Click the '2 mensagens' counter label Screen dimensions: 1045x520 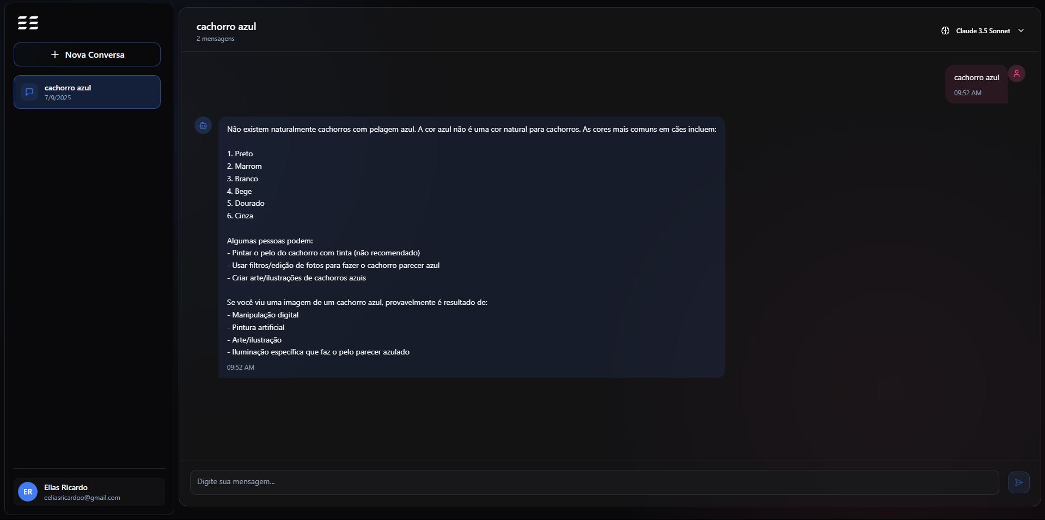[x=216, y=39]
